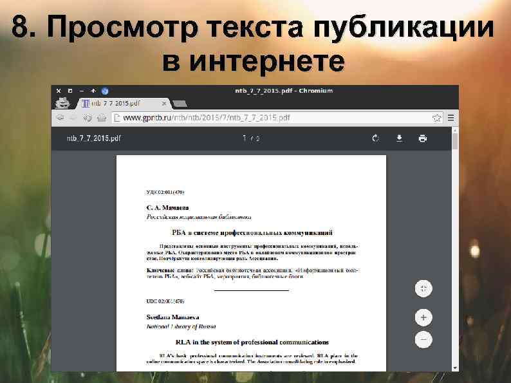Viewport: 511px width, 383px height.
Task: Close the ntb_7_7_2015.pdf tab
Action: pyautogui.click(x=164, y=104)
